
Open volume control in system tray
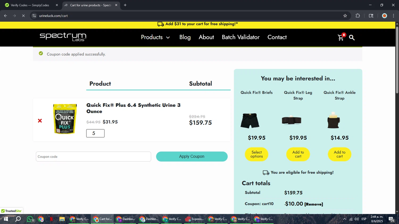click(x=356, y=219)
